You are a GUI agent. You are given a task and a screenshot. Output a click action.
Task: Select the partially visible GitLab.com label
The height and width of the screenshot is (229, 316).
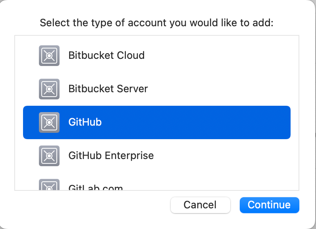tap(96, 188)
